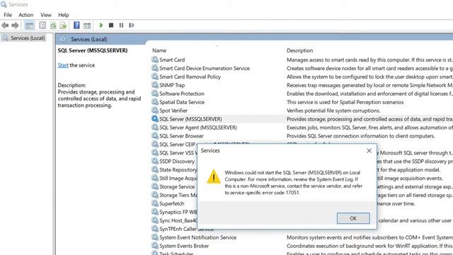Click the Stop Service square icon
Image resolution: width=453 pixels, height=255 pixels.
[111, 25]
